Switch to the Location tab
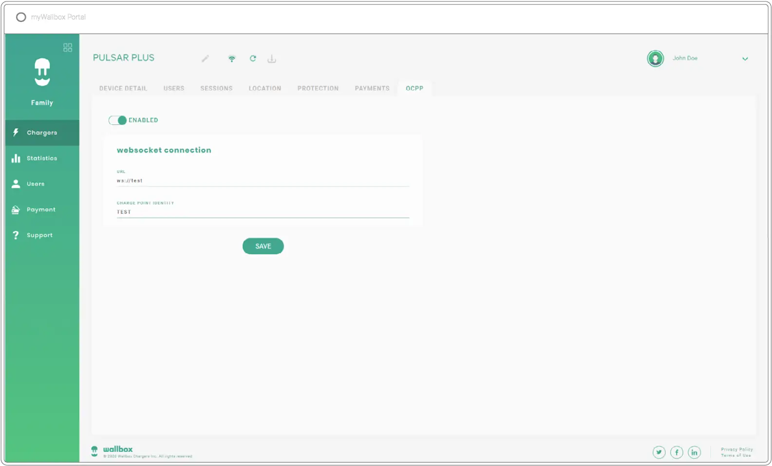The height and width of the screenshot is (466, 772). point(265,88)
